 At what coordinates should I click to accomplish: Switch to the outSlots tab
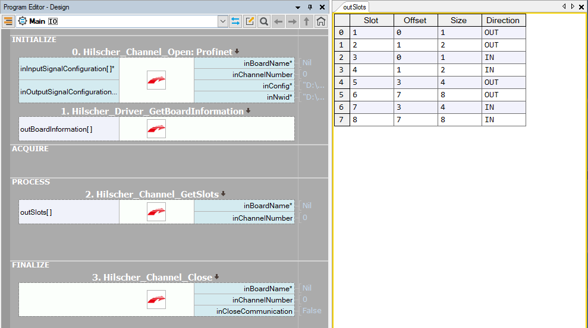355,7
